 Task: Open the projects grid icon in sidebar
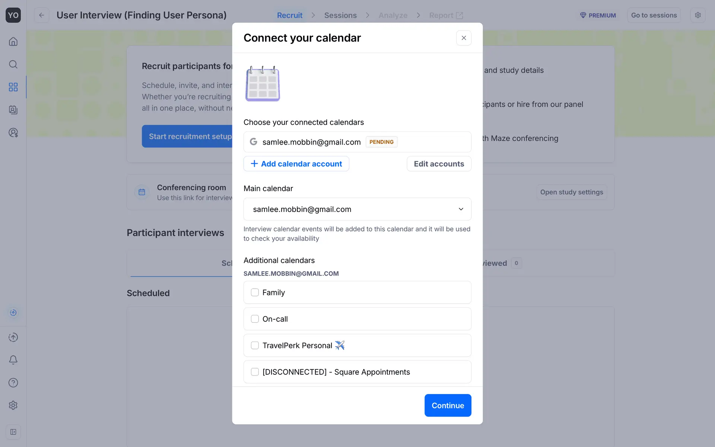pos(13,87)
